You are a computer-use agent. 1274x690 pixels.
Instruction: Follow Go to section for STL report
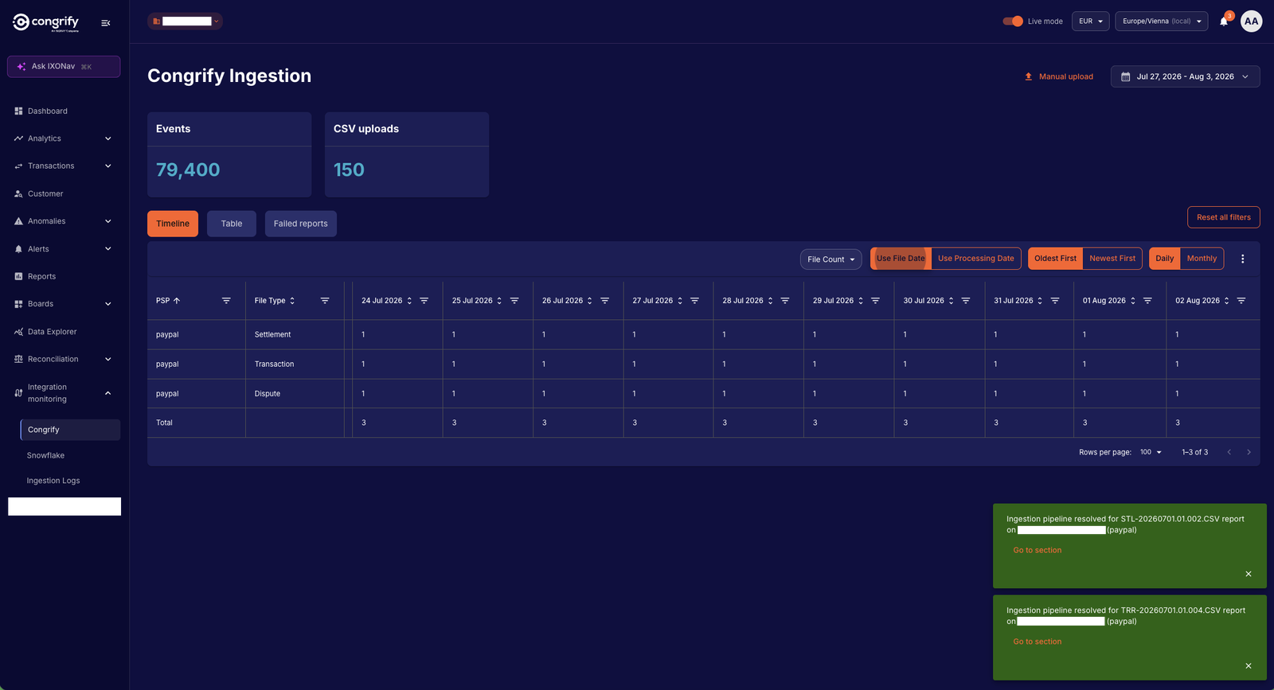coord(1038,550)
